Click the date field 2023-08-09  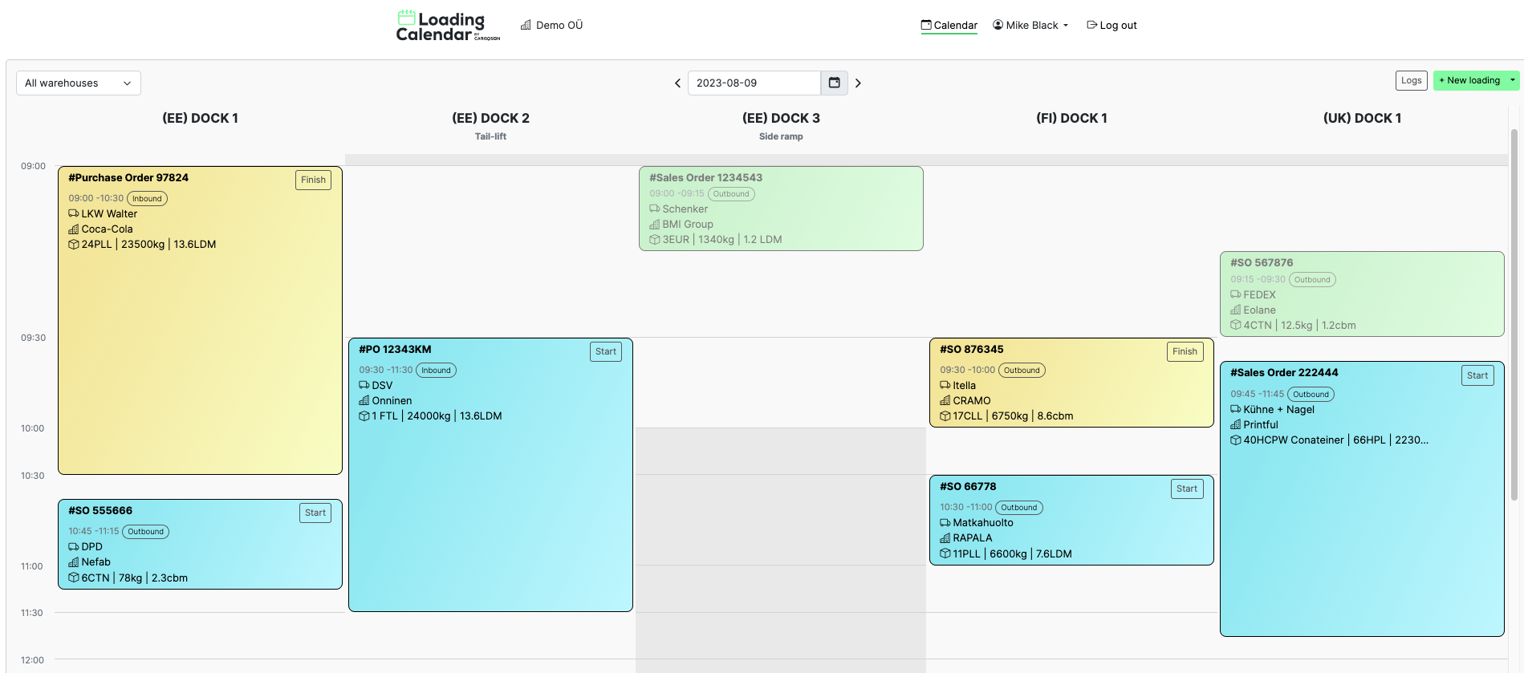coord(754,83)
